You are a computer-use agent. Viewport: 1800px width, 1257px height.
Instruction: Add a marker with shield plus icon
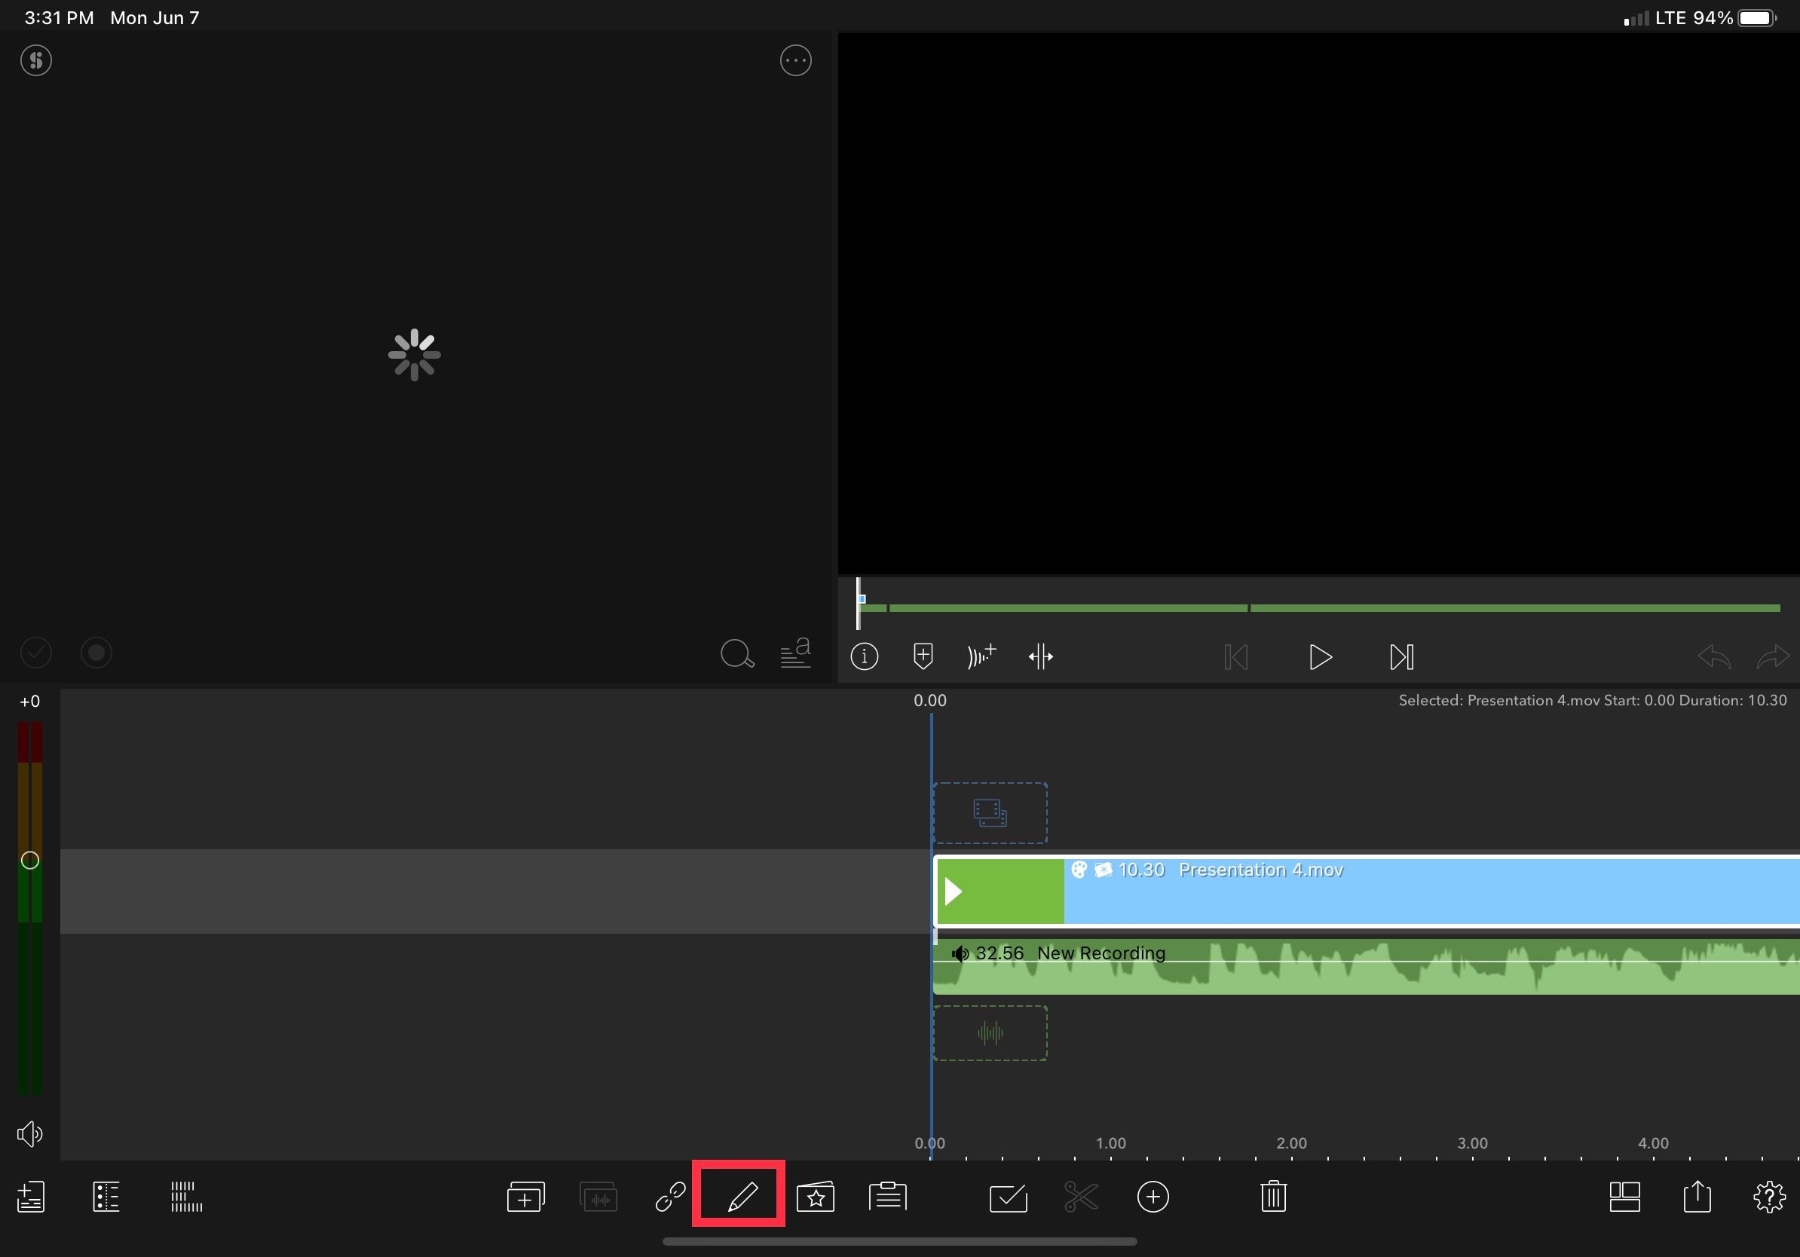(923, 656)
